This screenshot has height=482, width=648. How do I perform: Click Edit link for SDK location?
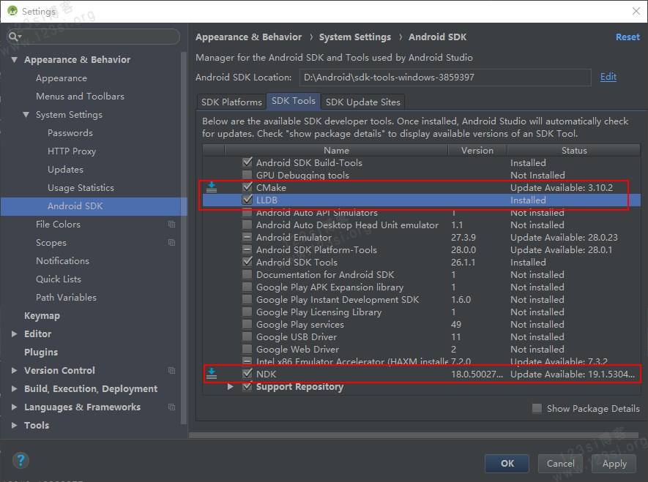tap(608, 77)
